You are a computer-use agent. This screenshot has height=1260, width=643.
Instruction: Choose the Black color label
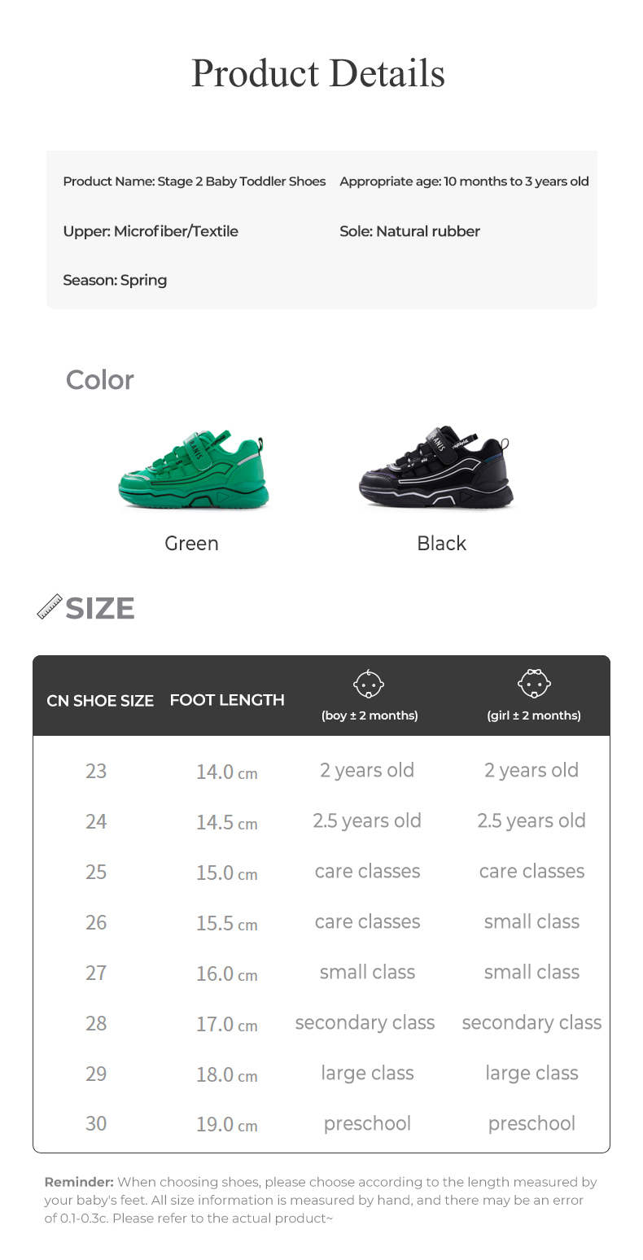pos(441,543)
